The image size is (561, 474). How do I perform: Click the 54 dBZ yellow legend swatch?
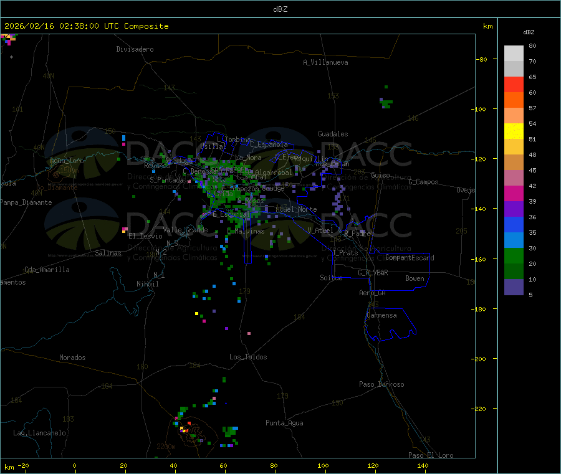[514, 131]
